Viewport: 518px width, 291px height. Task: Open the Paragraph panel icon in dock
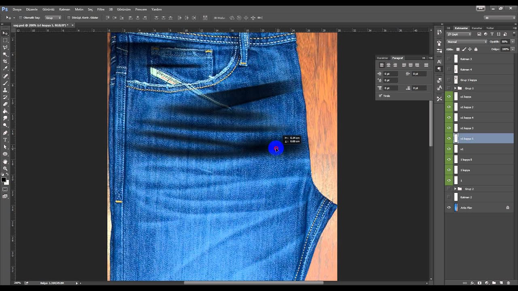point(439,69)
